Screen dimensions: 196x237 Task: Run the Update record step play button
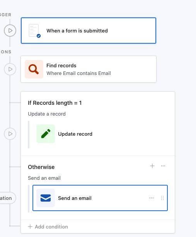(x=10, y=134)
